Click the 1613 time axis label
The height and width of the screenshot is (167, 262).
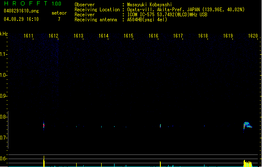[x=79, y=36]
